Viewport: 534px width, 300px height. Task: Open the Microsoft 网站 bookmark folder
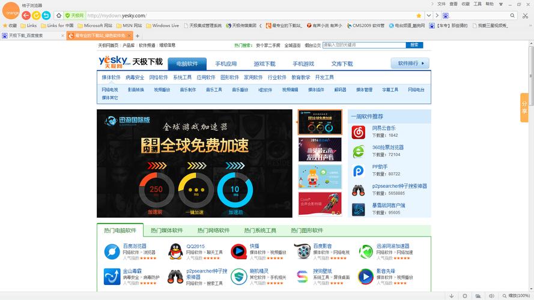click(95, 26)
